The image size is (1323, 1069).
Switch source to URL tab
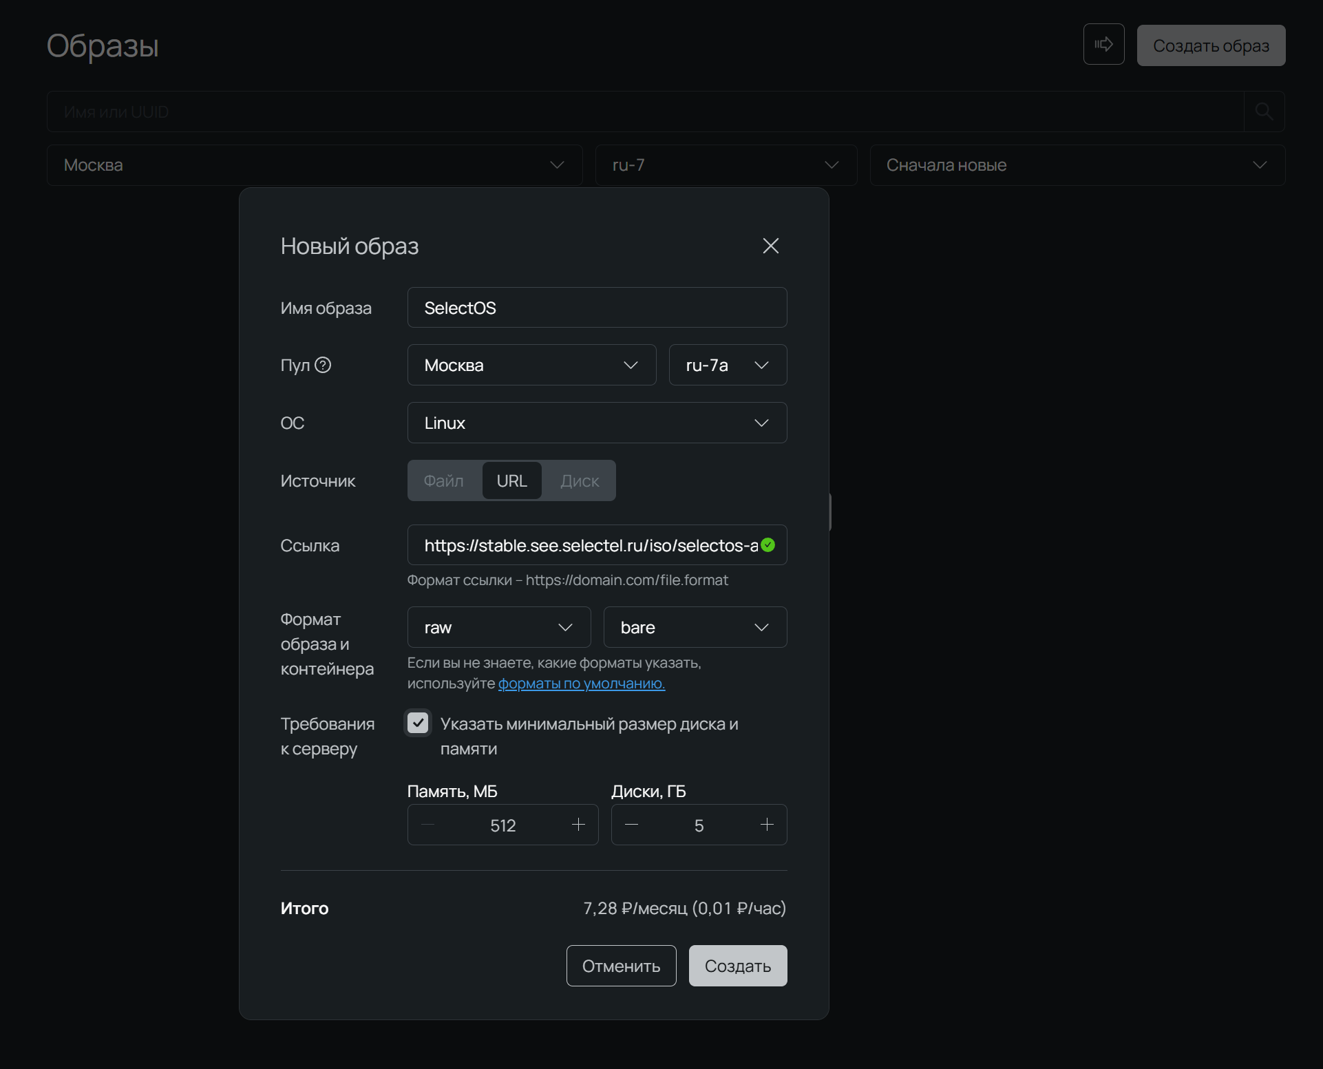click(x=511, y=480)
